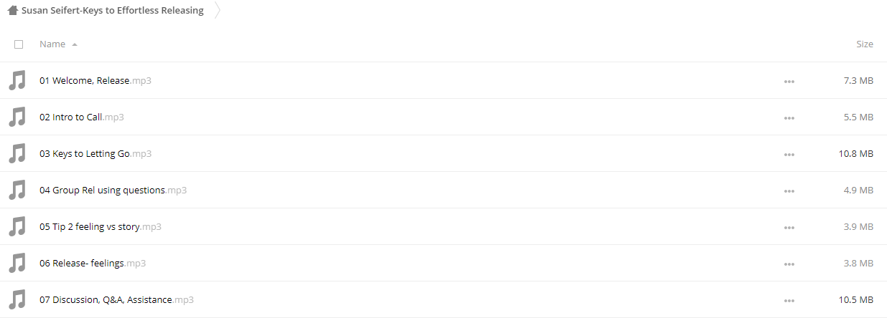Open 02 Intro to Call.mp3 file
887x318 pixels.
click(x=82, y=117)
